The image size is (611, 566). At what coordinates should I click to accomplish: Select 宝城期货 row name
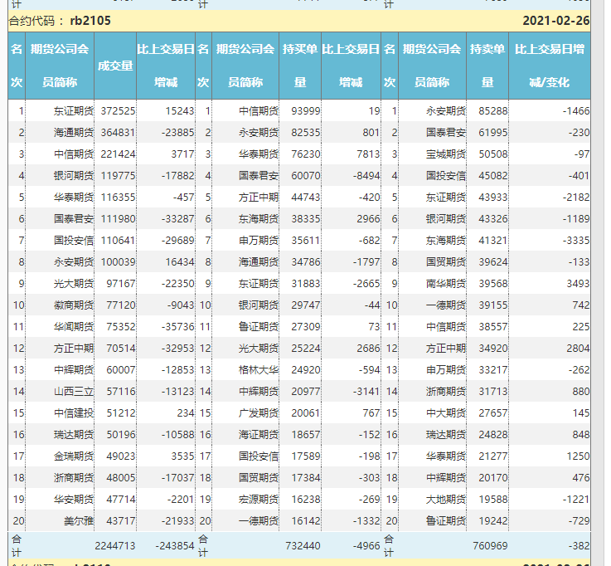pos(446,154)
